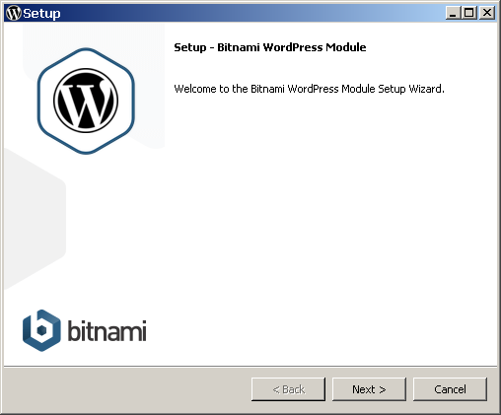Image resolution: width=501 pixels, height=415 pixels.
Task: Click the horizontal separator line above buttons
Action: pos(250,366)
